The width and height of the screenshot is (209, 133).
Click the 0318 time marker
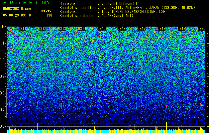point(161,29)
